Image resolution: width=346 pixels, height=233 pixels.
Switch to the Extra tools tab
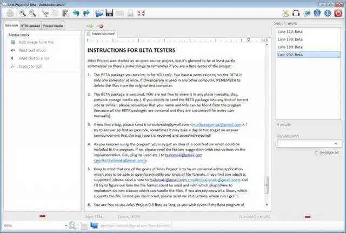point(11,25)
